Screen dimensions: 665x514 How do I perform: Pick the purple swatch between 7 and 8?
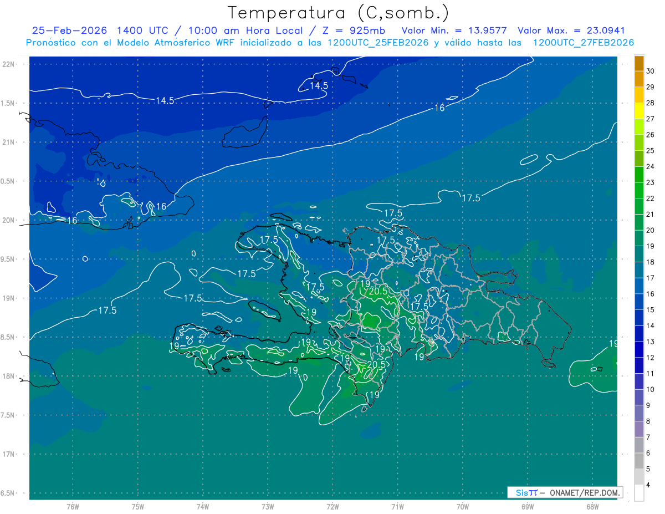click(x=639, y=429)
